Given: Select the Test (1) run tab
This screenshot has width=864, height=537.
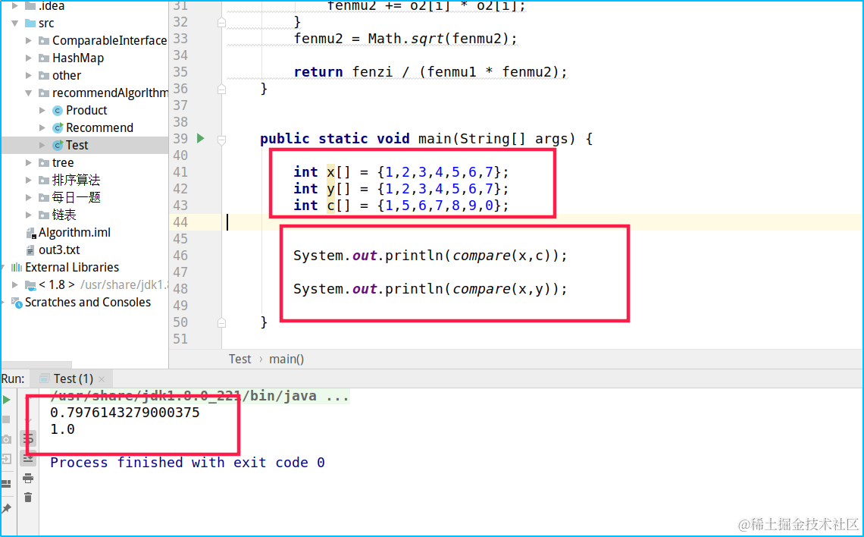Looking at the screenshot, I should coord(73,378).
